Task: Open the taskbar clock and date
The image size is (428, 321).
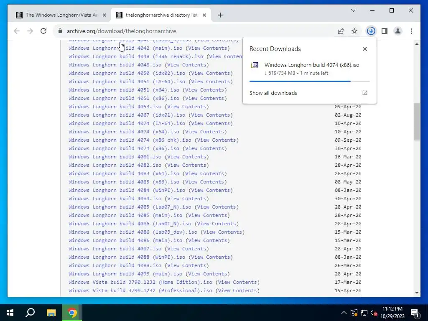Action: point(392,313)
